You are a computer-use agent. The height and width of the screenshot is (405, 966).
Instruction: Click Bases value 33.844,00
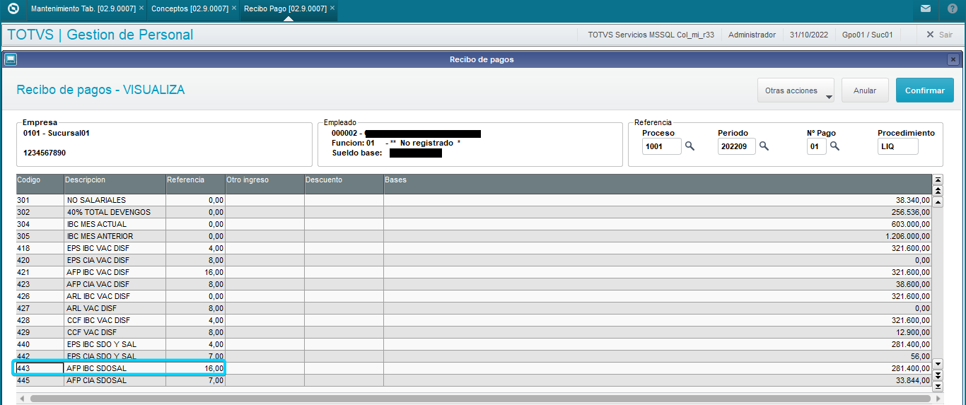(x=912, y=380)
